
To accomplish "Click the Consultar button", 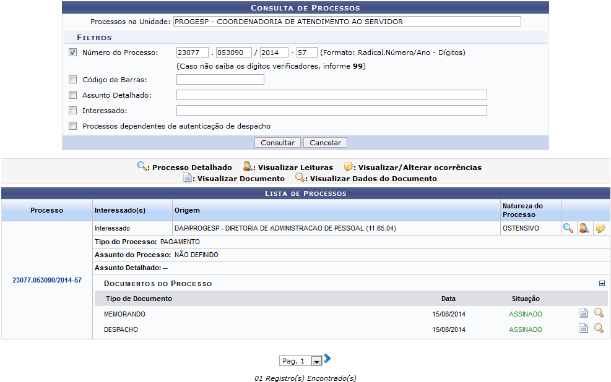I will tap(277, 143).
